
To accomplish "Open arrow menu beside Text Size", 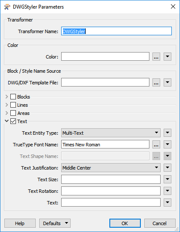I will point(168,179).
